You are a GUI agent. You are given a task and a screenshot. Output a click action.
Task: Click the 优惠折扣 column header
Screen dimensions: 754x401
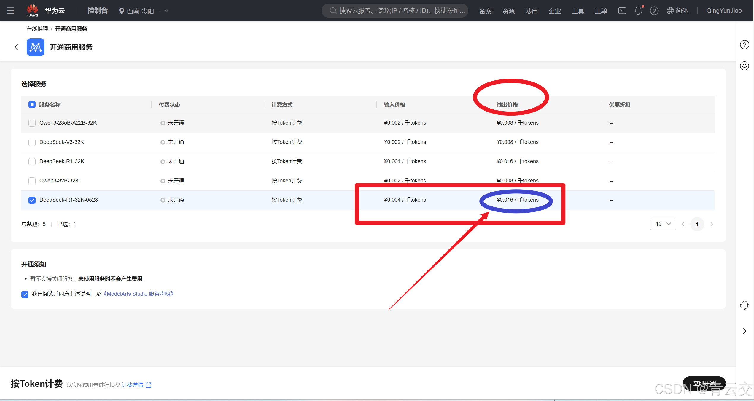[x=620, y=105]
